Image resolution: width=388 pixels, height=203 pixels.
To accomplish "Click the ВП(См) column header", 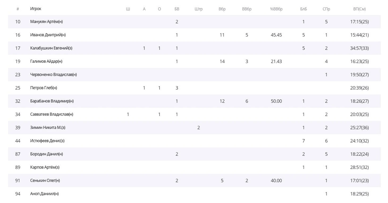I will tap(359, 9).
